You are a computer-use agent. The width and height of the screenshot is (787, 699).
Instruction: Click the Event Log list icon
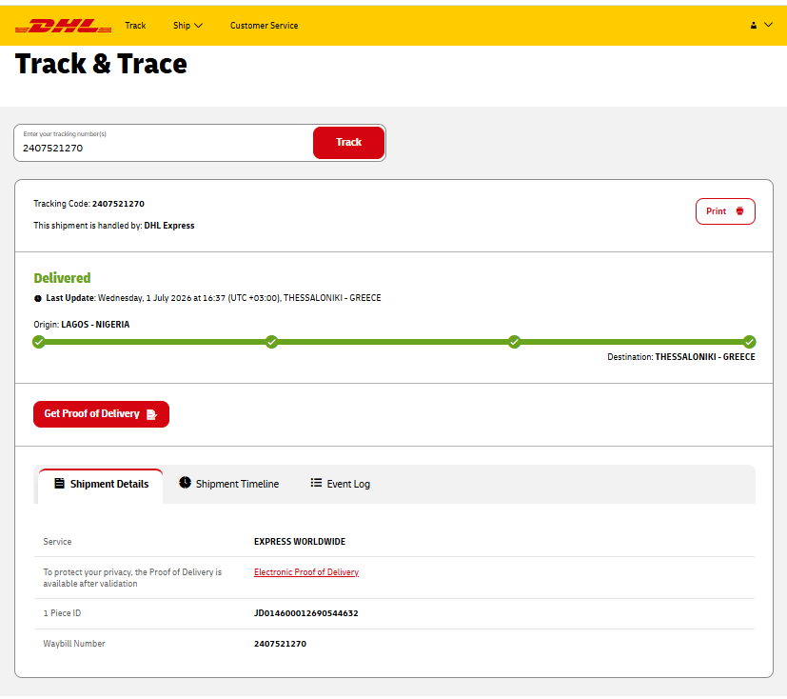[x=316, y=483]
